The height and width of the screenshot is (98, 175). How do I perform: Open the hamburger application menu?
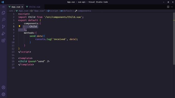click(x=3, y=7)
